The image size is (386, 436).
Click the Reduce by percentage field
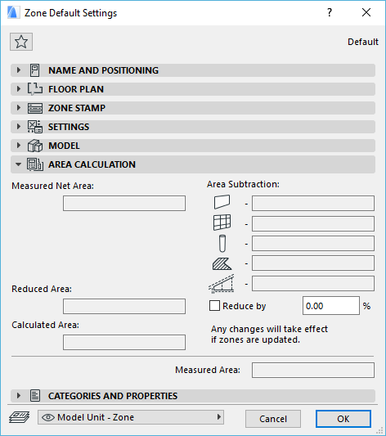tap(331, 306)
